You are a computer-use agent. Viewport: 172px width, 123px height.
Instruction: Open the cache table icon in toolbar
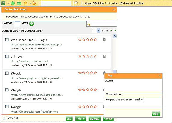click(x=19, y=3)
